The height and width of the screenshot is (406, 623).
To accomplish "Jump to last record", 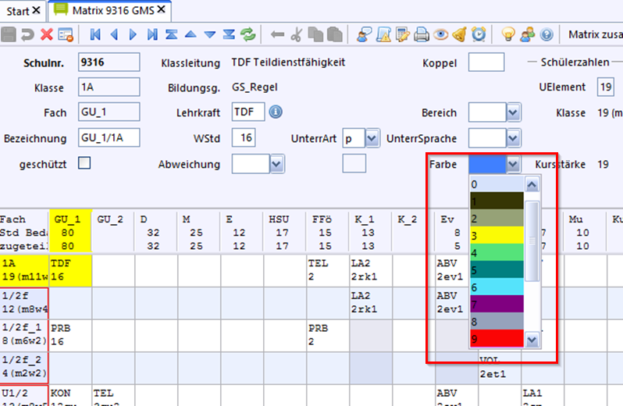I will pyautogui.click(x=152, y=34).
